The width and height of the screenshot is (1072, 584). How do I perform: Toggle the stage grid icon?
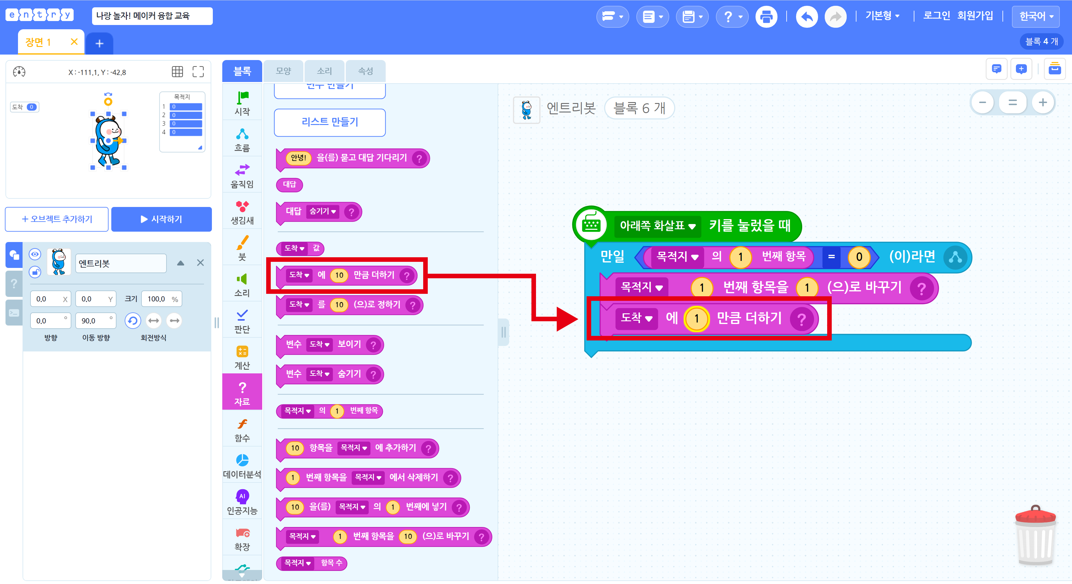177,72
